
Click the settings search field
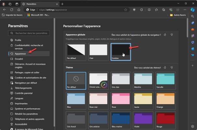[x=31, y=33]
